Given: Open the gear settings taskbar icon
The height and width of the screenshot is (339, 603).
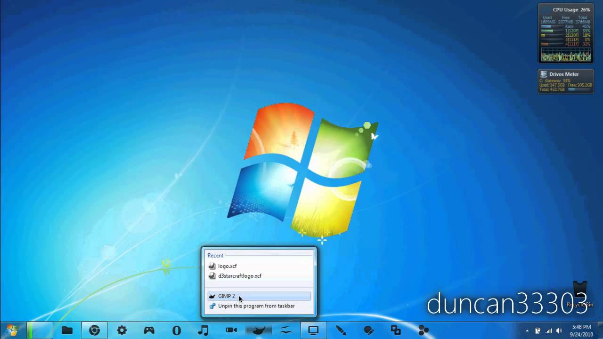Looking at the screenshot, I should tap(122, 330).
